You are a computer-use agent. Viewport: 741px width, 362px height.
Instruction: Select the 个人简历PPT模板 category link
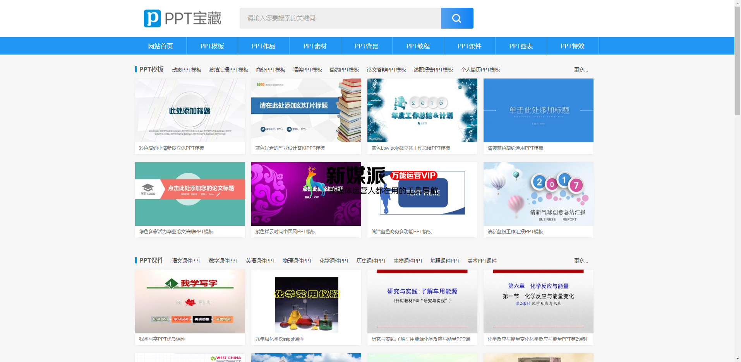(x=480, y=70)
